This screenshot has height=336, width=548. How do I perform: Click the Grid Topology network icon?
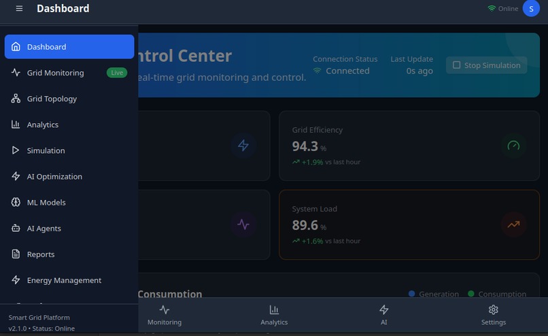(x=16, y=98)
